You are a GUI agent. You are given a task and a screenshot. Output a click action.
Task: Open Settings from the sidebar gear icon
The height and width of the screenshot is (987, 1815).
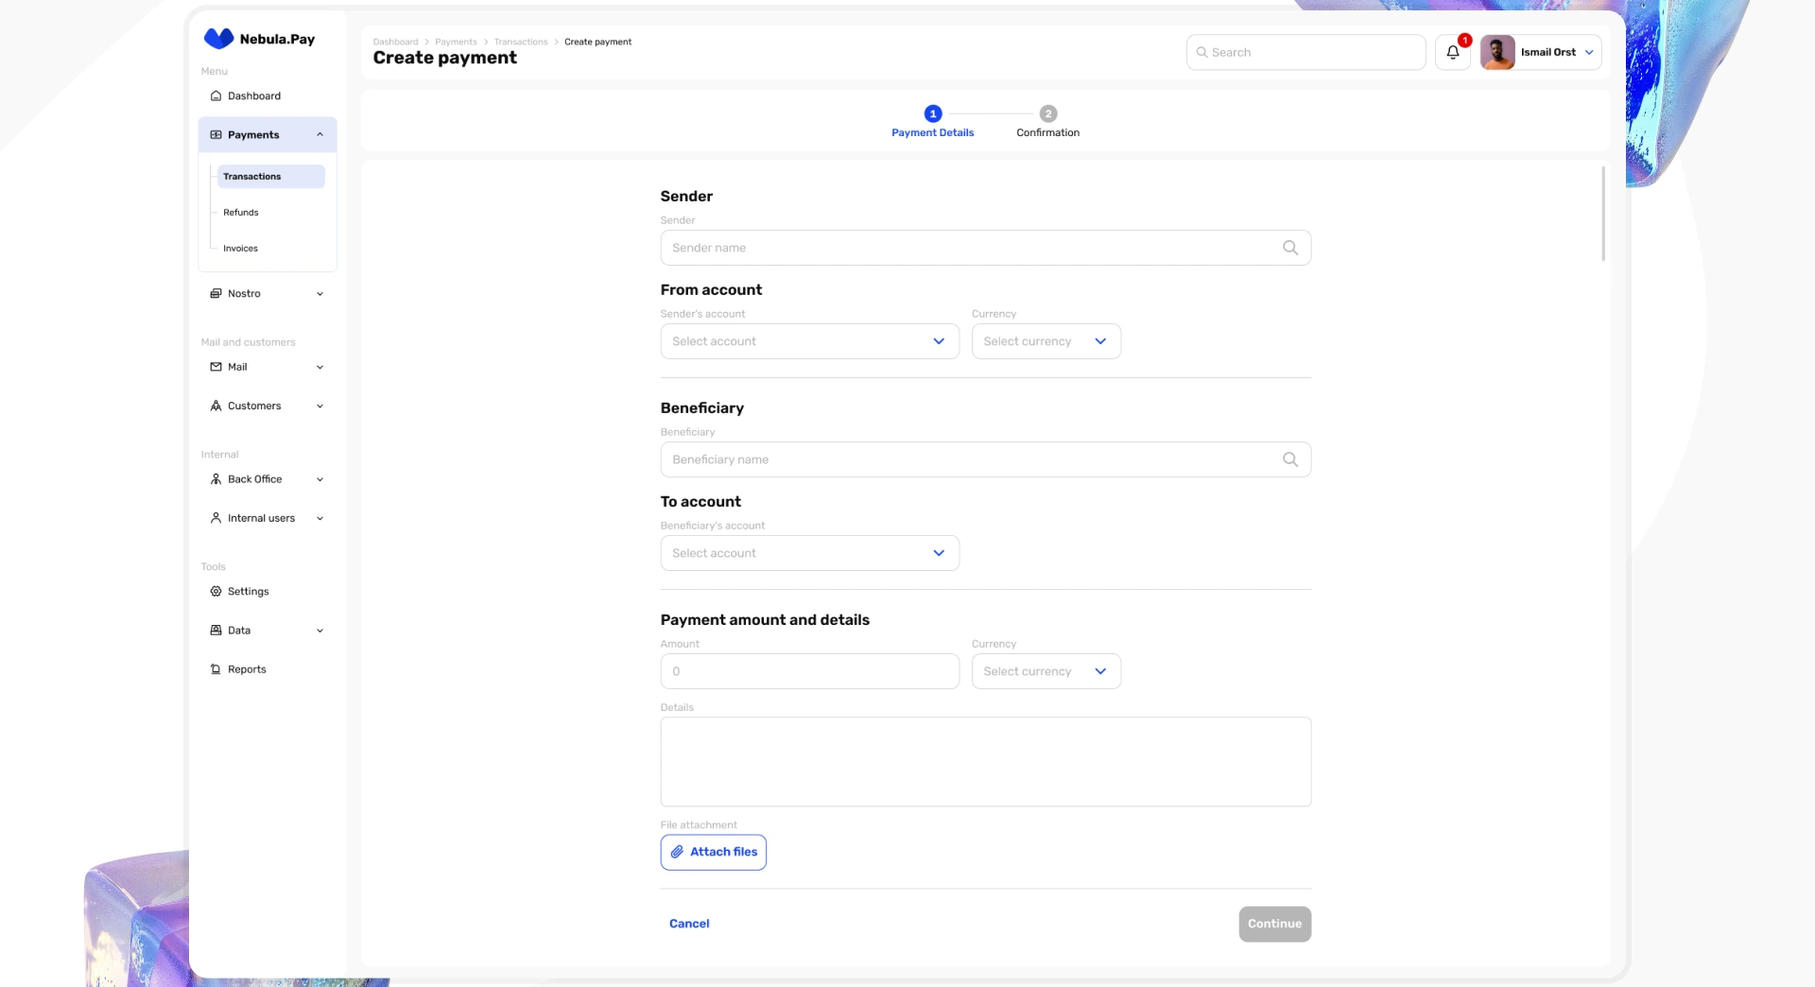(216, 592)
